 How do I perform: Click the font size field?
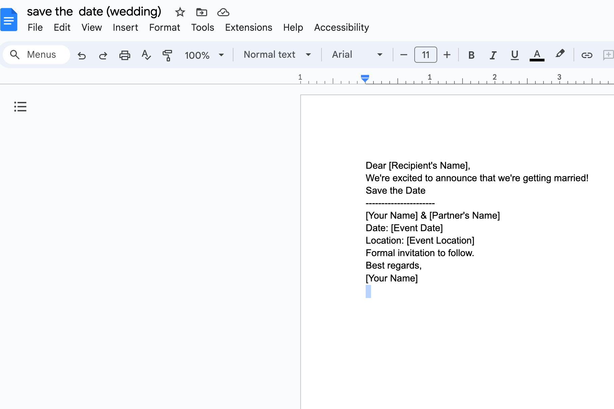pos(425,55)
